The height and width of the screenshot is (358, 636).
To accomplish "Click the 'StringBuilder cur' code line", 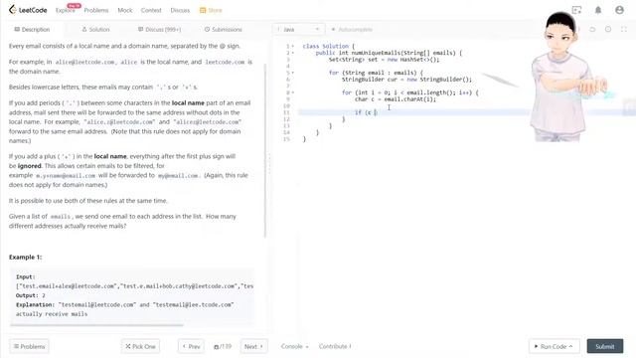I will (x=406, y=80).
